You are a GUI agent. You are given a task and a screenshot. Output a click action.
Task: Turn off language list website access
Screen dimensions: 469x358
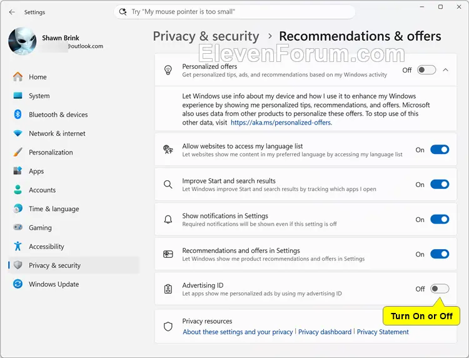coord(440,150)
